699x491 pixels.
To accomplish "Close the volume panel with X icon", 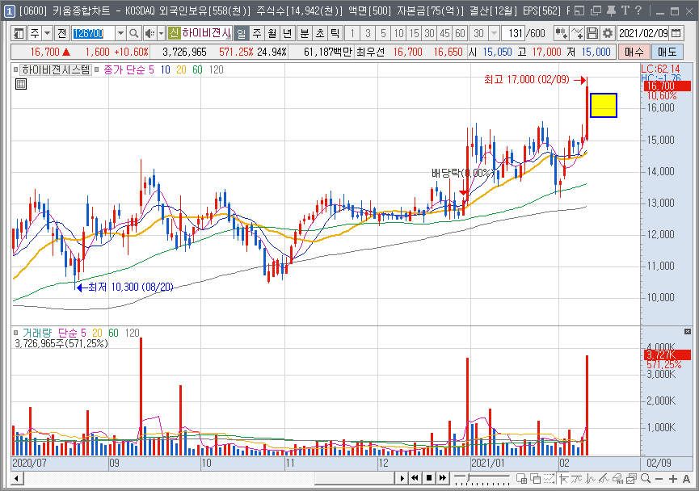I will point(688,331).
